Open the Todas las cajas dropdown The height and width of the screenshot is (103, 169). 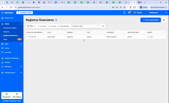[85, 26]
